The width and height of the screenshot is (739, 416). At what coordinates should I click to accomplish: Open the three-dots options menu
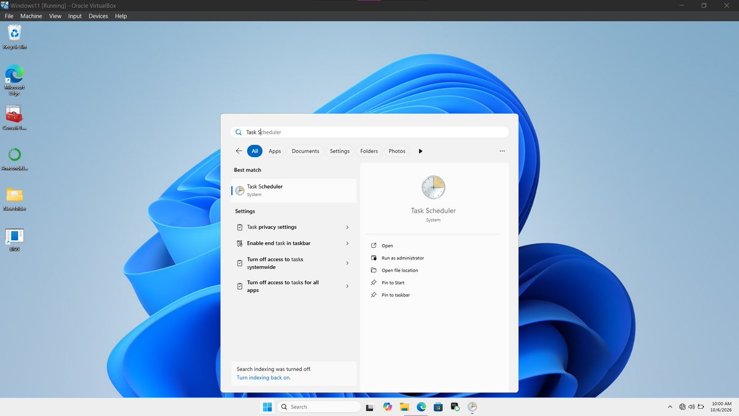tap(503, 151)
